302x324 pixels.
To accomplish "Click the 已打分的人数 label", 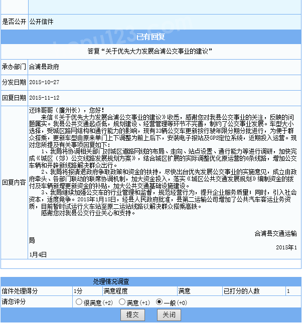I will point(242,291).
